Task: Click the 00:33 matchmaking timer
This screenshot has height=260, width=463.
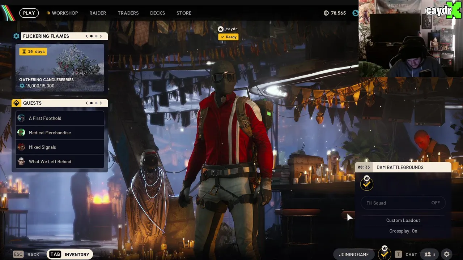Action: point(364,167)
